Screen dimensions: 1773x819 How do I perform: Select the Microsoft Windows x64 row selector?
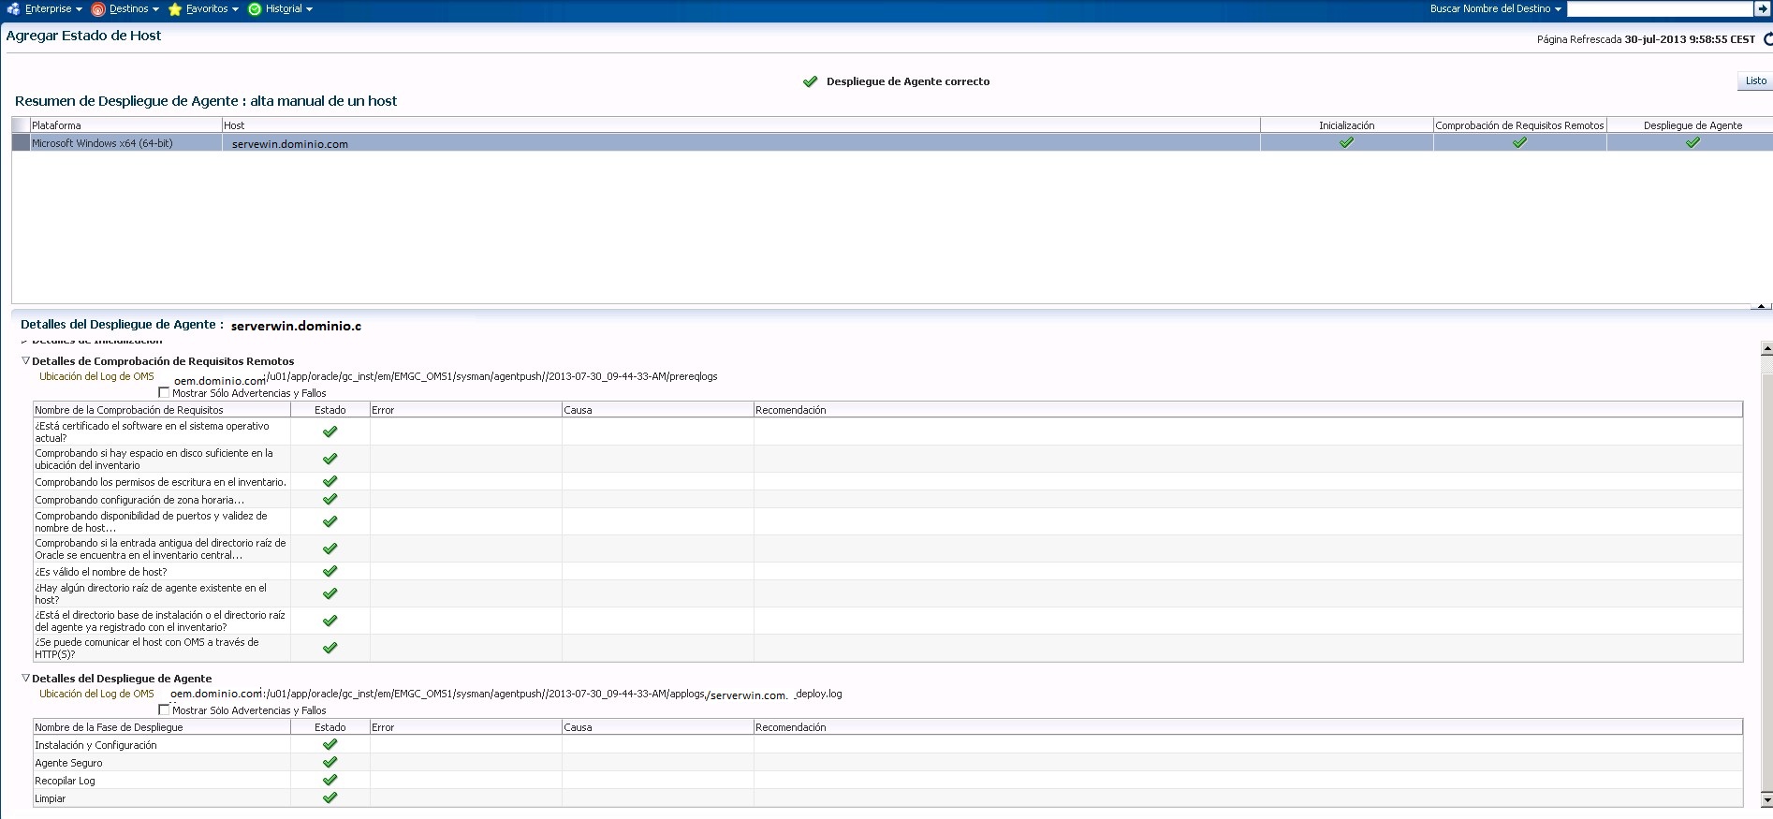tap(21, 143)
